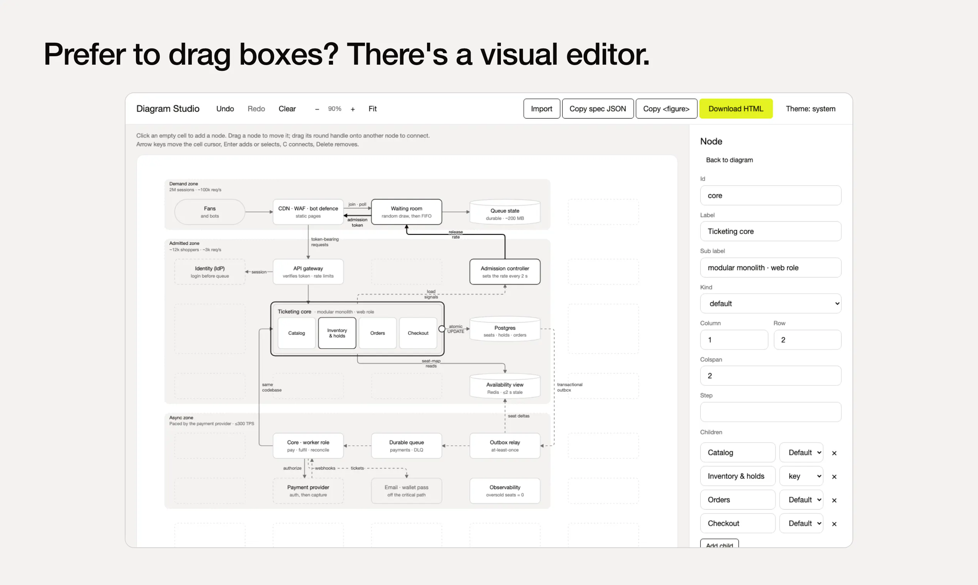Click the Import button
The height and width of the screenshot is (585, 978).
click(541, 109)
